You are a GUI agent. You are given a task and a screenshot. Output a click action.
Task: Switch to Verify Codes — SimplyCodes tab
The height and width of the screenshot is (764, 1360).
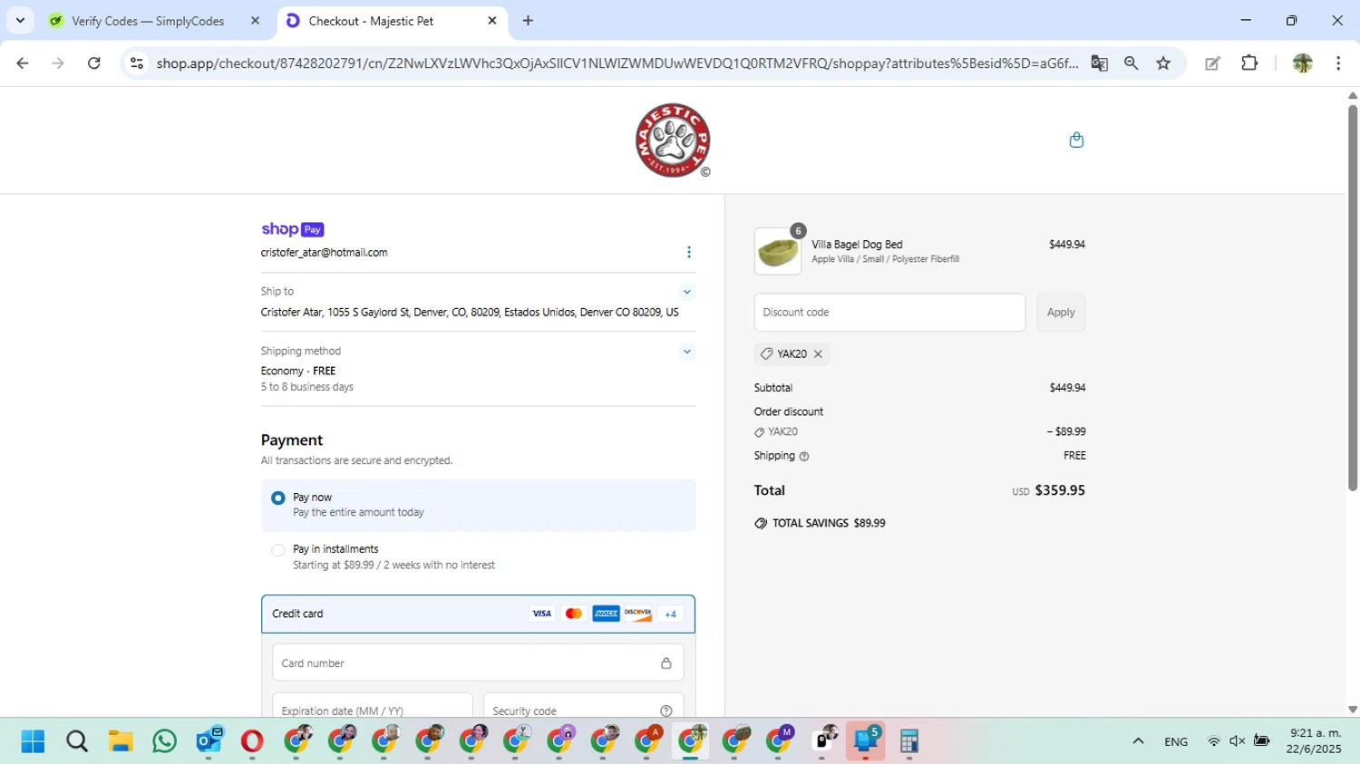click(x=148, y=21)
